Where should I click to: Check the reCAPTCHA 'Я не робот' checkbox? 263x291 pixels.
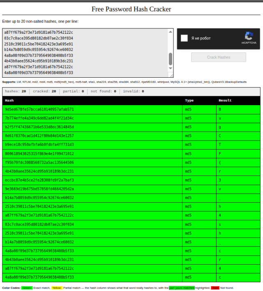click(x=184, y=38)
